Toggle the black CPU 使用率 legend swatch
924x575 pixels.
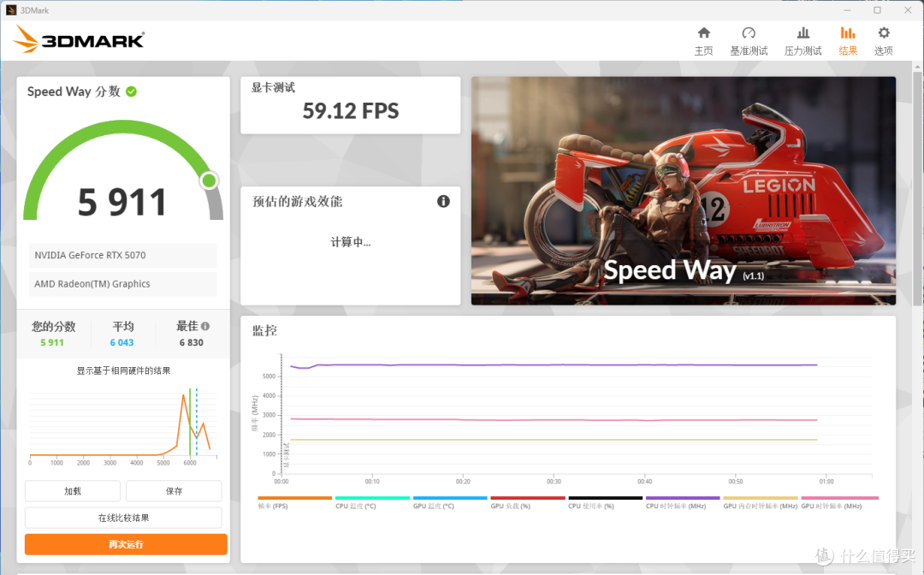click(x=605, y=498)
